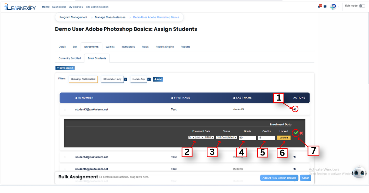Toggle the Edit mode switch
369x193 pixels.
362,6
